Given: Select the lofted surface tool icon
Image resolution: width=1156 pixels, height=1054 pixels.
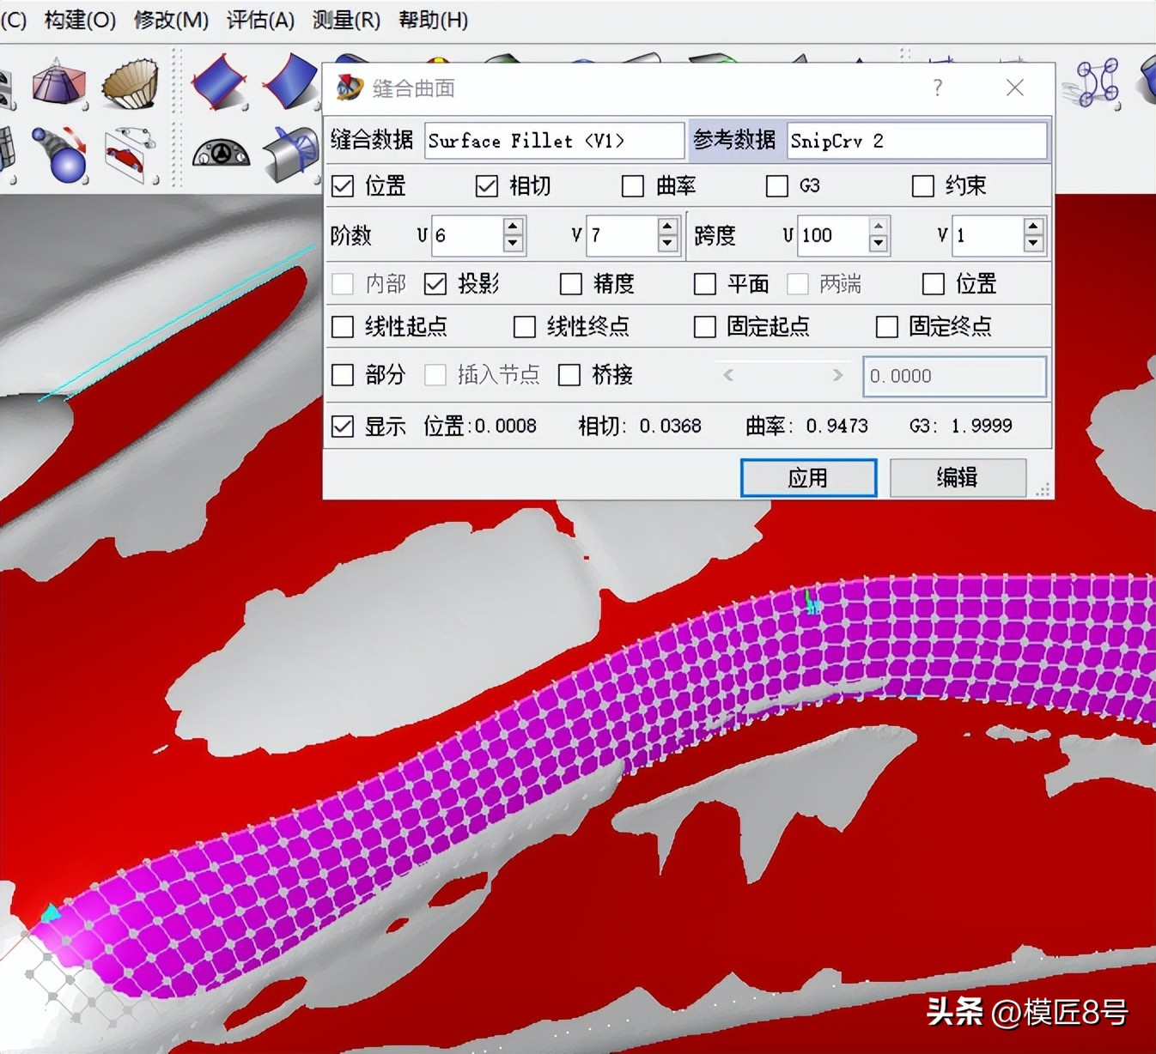Looking at the screenshot, I should pyautogui.click(x=58, y=83).
